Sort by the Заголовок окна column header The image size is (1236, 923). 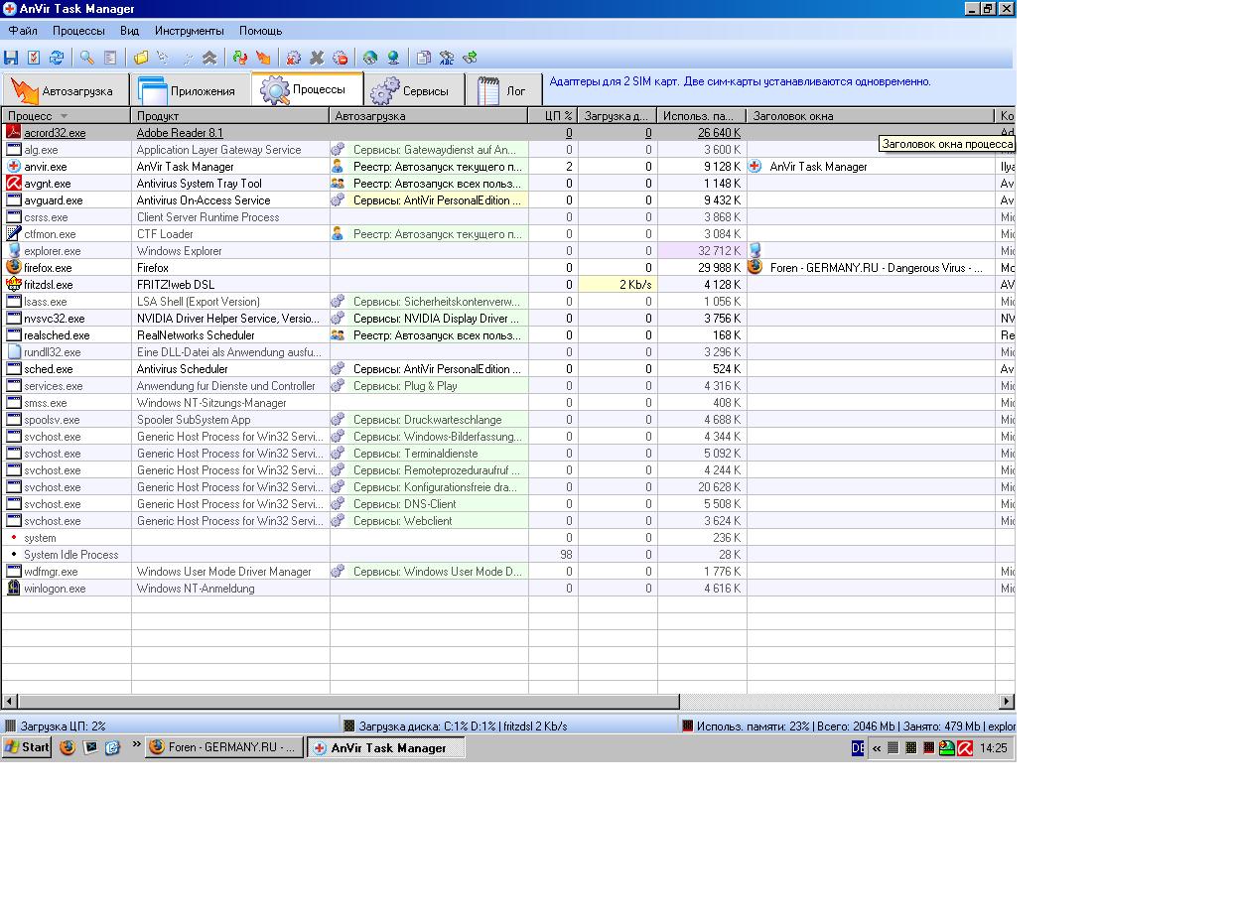(871, 116)
